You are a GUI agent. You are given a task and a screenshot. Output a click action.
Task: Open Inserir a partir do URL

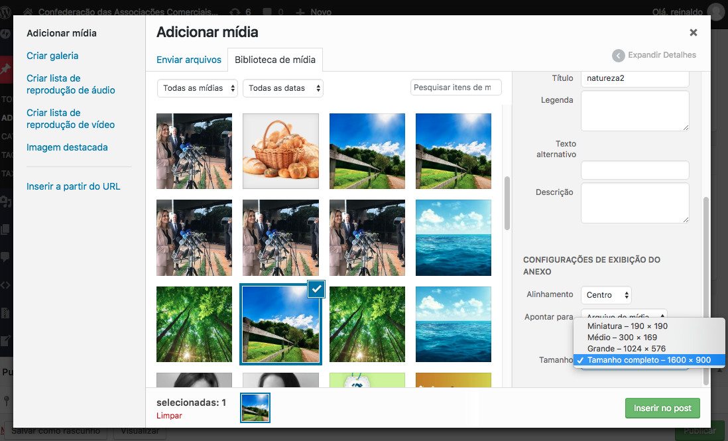(x=74, y=186)
